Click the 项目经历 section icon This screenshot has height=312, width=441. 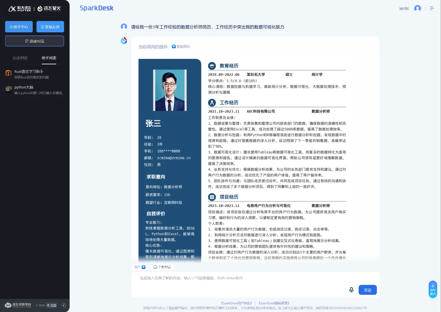tap(212, 197)
